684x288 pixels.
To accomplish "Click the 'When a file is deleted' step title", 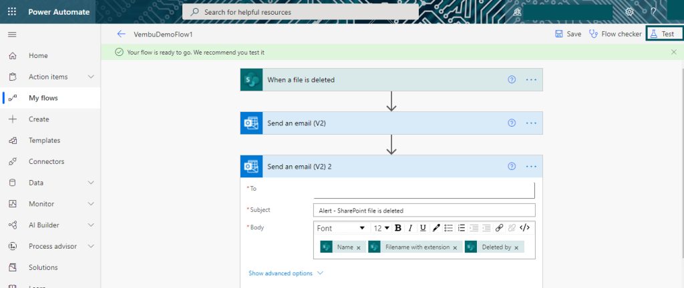I will pyautogui.click(x=301, y=80).
